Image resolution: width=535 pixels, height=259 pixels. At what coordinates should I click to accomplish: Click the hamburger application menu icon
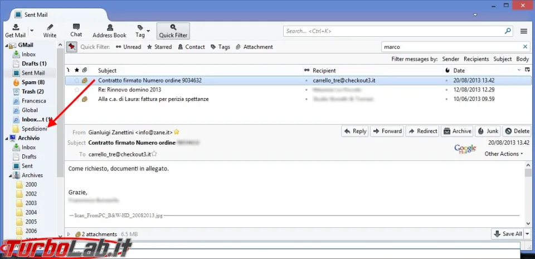click(524, 31)
